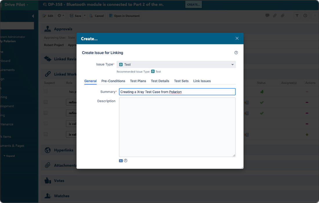Click the sidebar search field

(x=17, y=26)
